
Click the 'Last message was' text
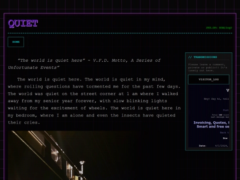[220, 117]
